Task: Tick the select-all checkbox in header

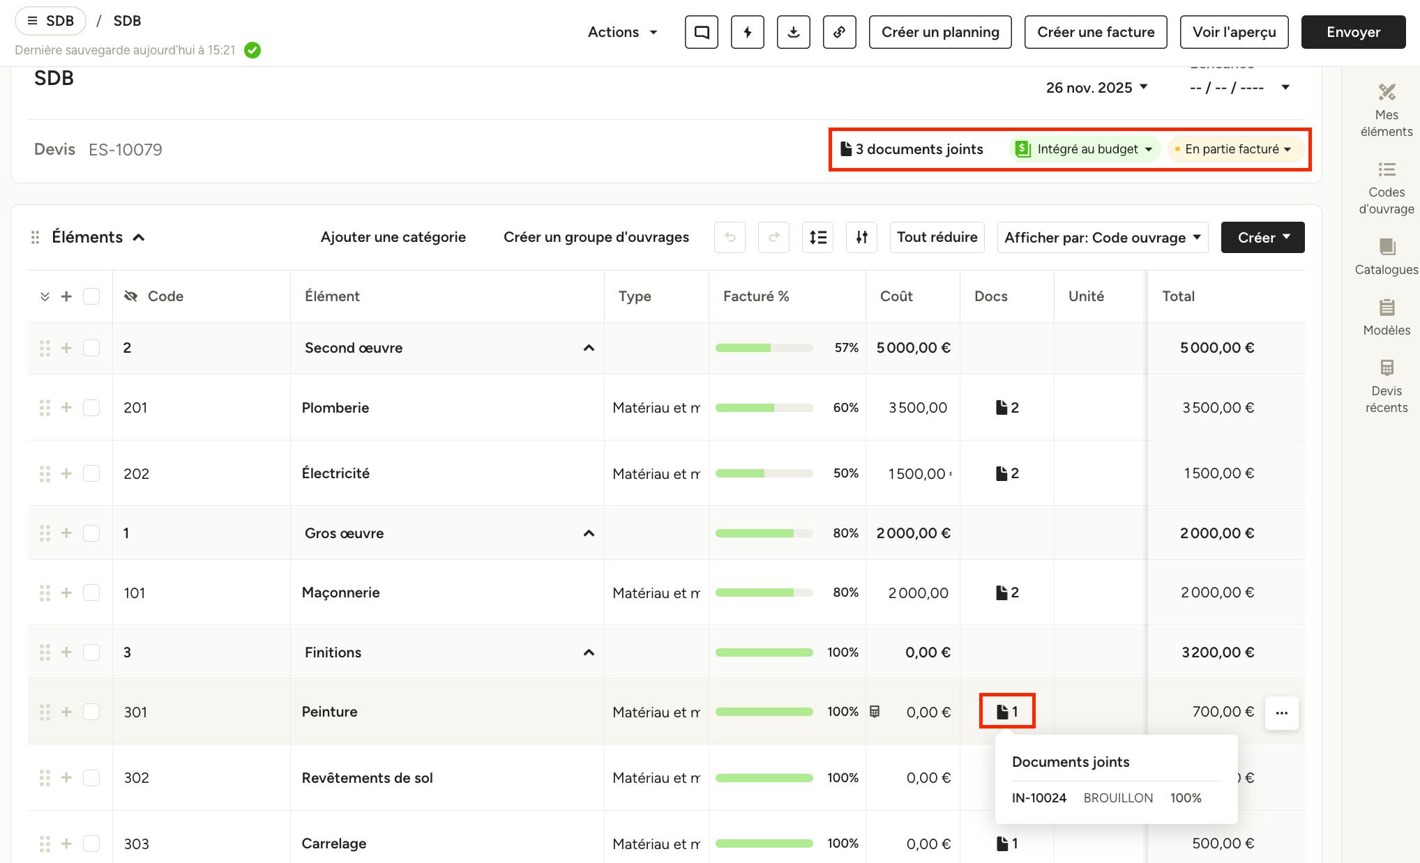Action: (x=91, y=296)
